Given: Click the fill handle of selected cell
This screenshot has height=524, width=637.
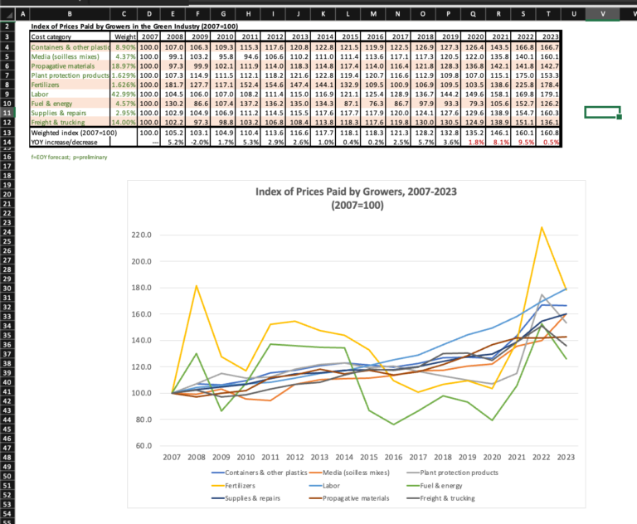Looking at the screenshot, I should coord(620,118).
